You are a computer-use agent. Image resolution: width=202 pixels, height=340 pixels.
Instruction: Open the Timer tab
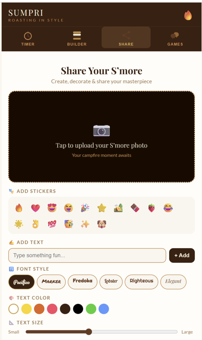coord(28,39)
